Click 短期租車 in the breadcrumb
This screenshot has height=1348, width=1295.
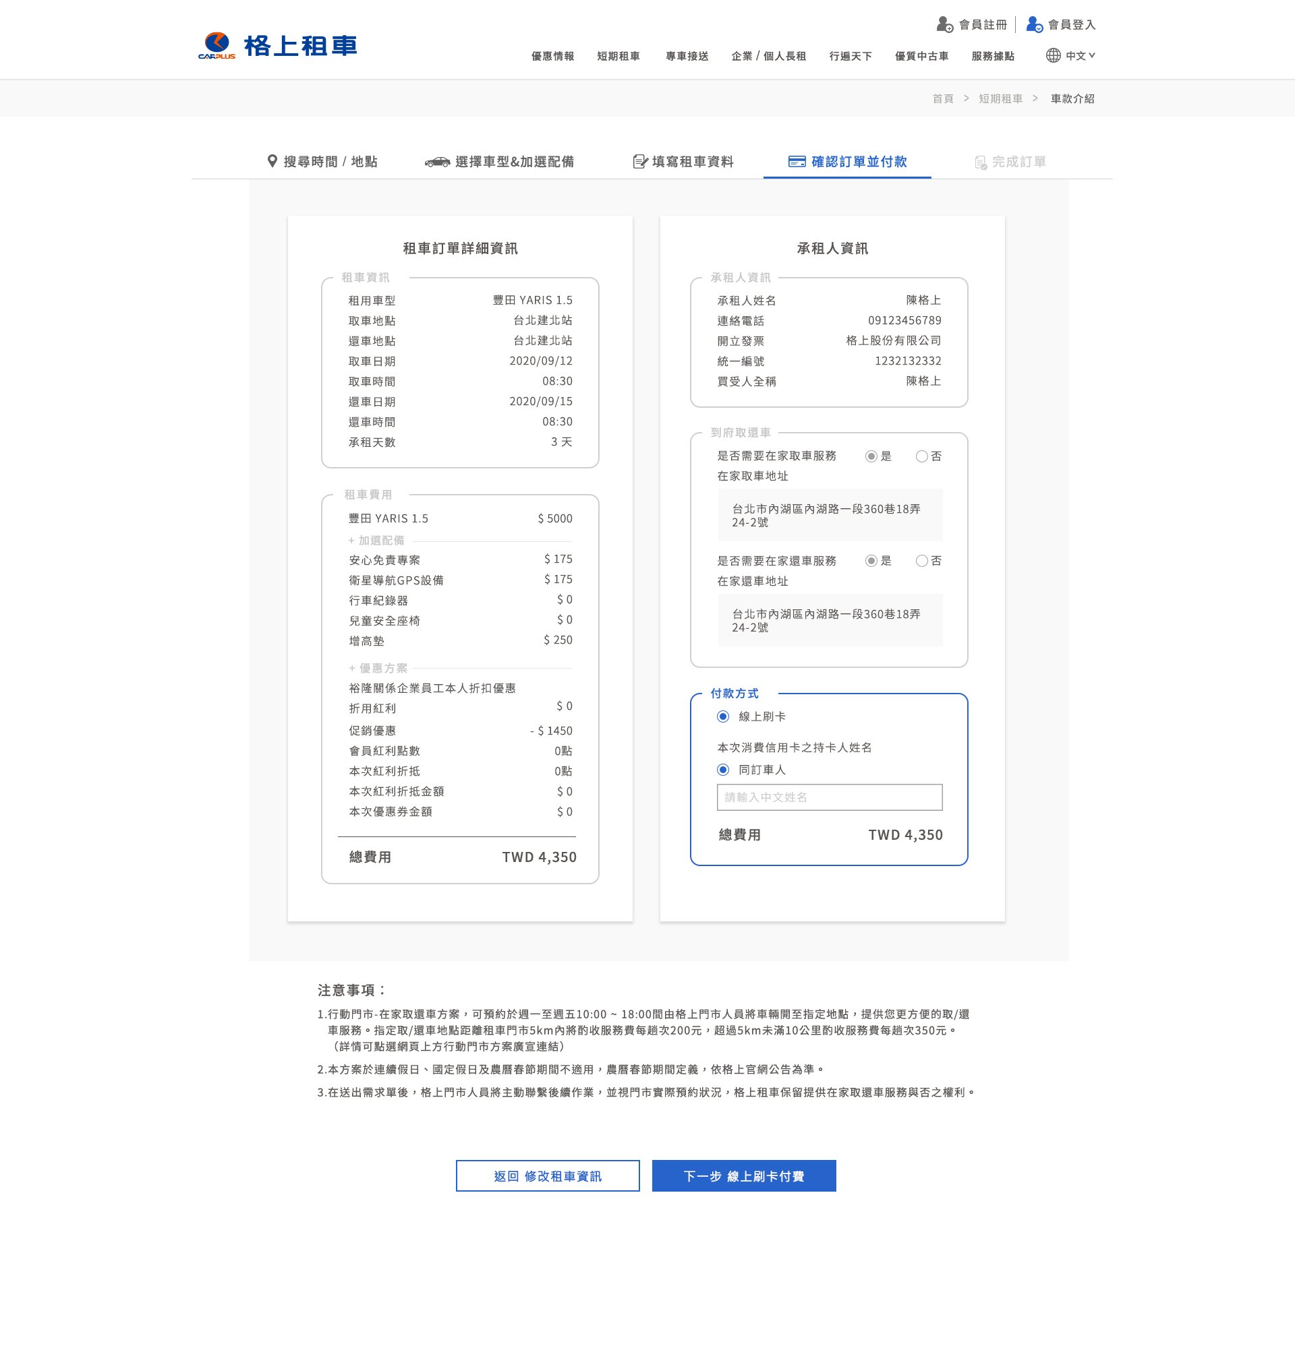coord(1000,99)
